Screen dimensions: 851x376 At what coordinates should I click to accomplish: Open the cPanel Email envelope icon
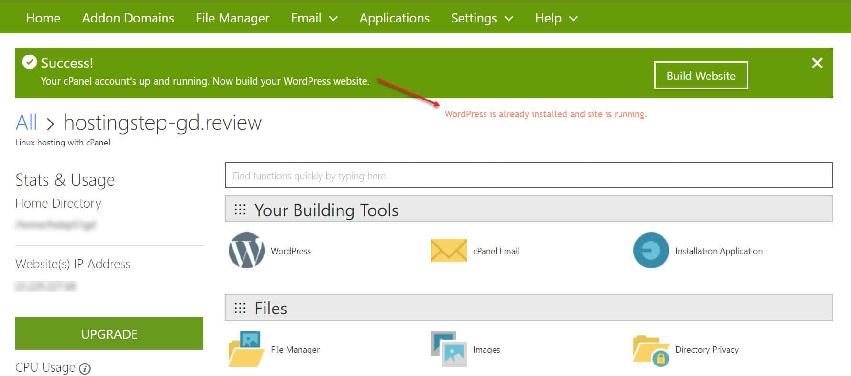coord(449,251)
